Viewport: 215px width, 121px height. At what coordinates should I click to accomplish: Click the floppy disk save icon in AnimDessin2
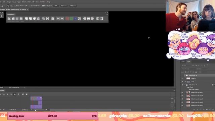pyautogui.click(x=21, y=19)
